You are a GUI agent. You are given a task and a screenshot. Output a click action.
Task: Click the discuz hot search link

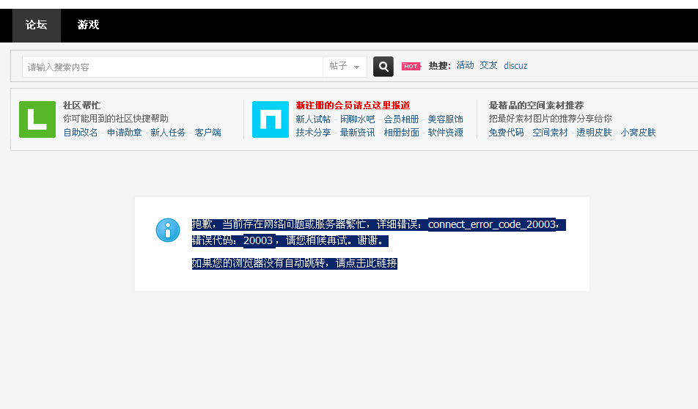point(515,66)
